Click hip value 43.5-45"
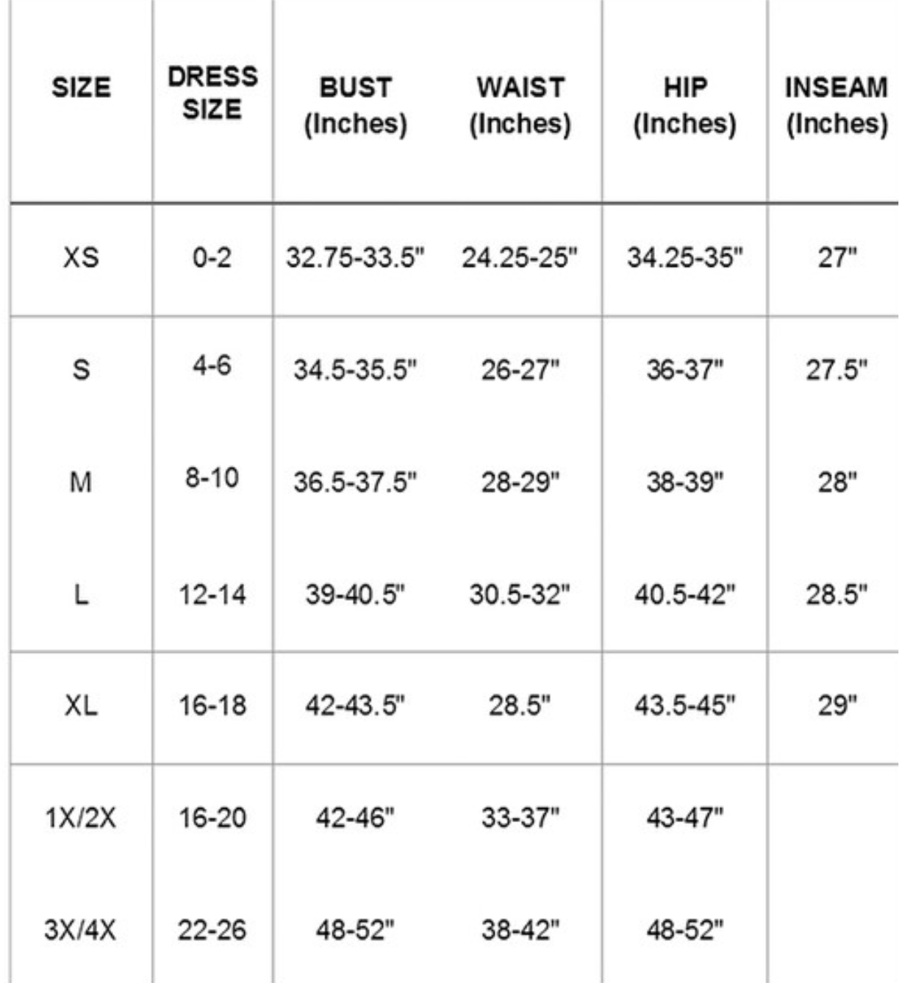This screenshot has height=983, width=899. (684, 706)
